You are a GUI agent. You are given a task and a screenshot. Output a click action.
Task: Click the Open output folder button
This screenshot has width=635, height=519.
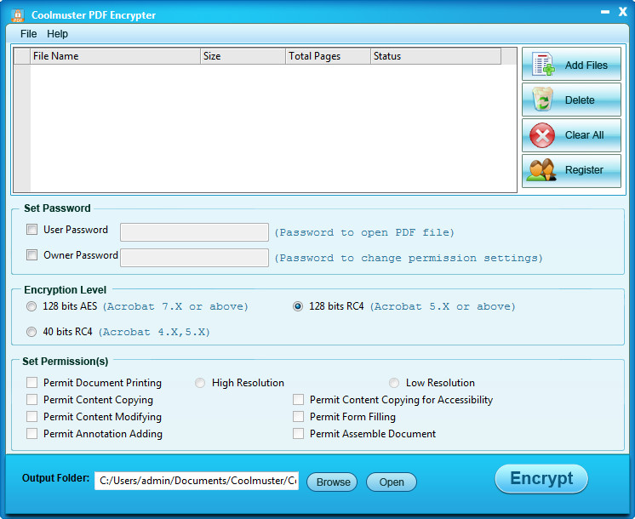coord(392,482)
